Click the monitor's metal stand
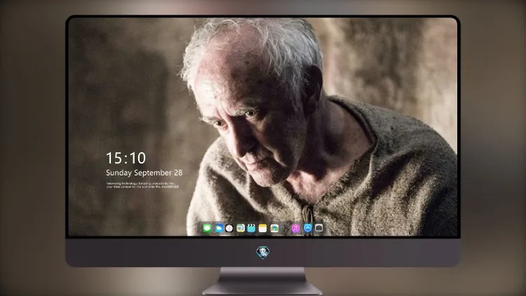The width and height of the screenshot is (526, 296). coord(262,281)
